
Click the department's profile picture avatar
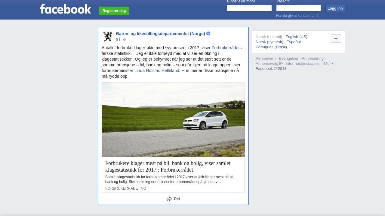pyautogui.click(x=108, y=37)
